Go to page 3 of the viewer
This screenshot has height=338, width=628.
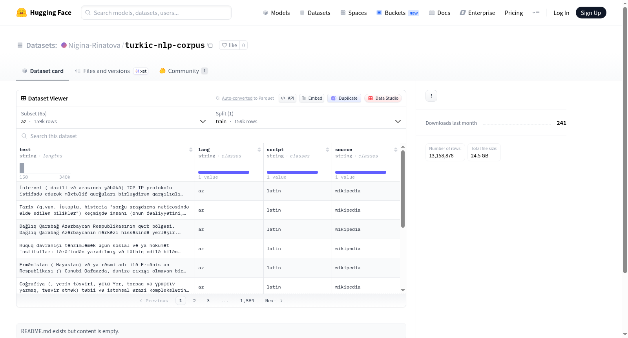click(x=208, y=301)
